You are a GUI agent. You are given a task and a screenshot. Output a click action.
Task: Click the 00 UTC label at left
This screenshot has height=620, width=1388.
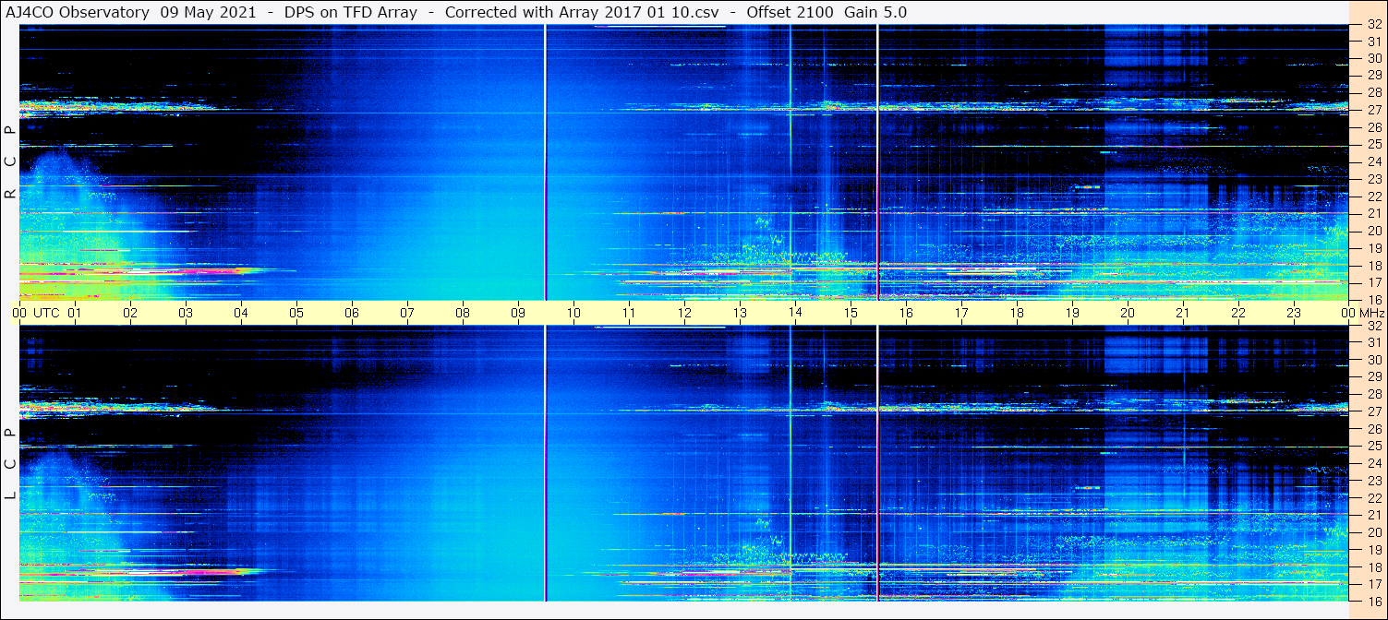[19, 313]
